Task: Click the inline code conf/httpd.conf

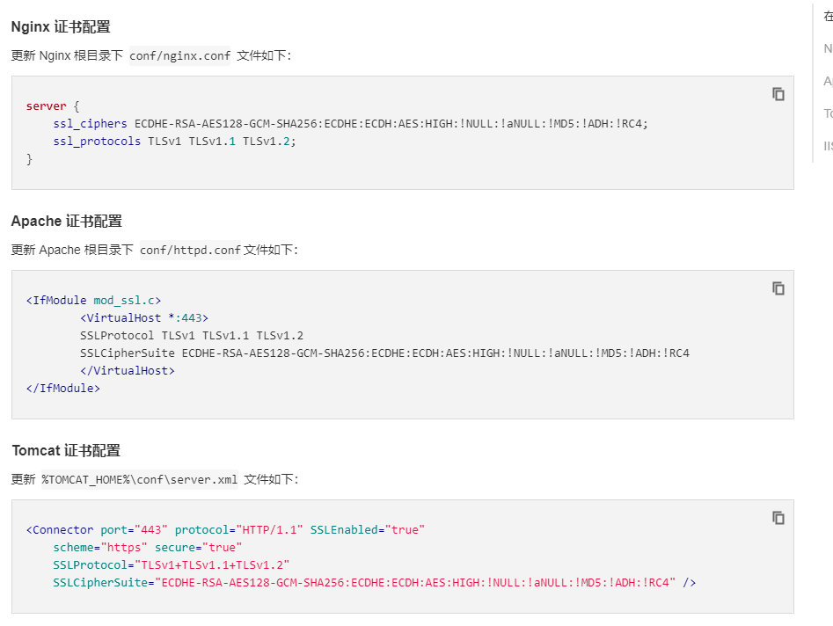Action: click(x=190, y=250)
